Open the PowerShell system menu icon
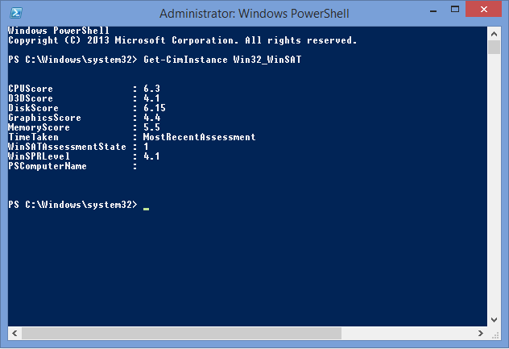This screenshot has height=349, width=509. coord(16,13)
